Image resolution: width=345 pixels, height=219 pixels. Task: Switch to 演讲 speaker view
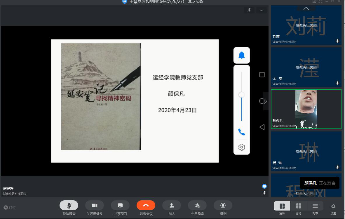tap(282, 206)
